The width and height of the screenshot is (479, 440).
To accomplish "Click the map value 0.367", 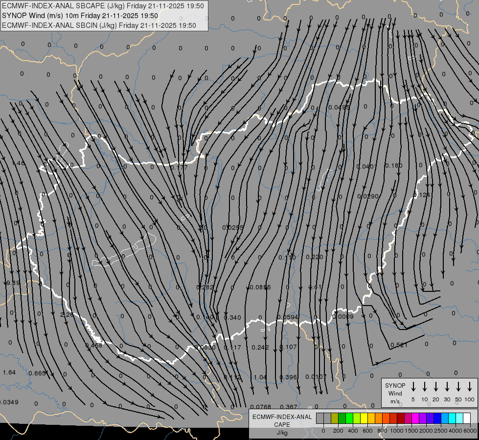I will pyautogui.click(x=288, y=407).
